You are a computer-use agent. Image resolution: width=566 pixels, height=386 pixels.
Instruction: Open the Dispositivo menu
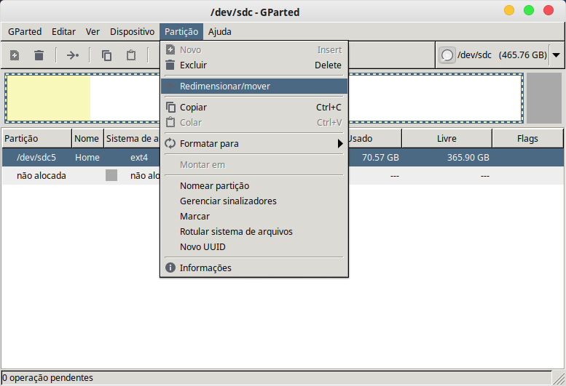pyautogui.click(x=132, y=32)
